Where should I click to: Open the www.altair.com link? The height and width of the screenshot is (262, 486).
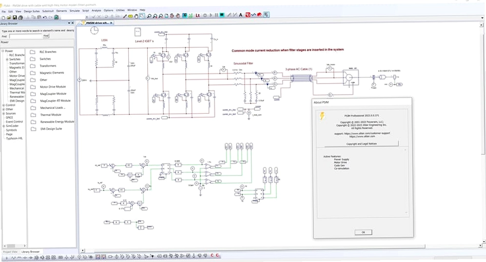coord(362,136)
